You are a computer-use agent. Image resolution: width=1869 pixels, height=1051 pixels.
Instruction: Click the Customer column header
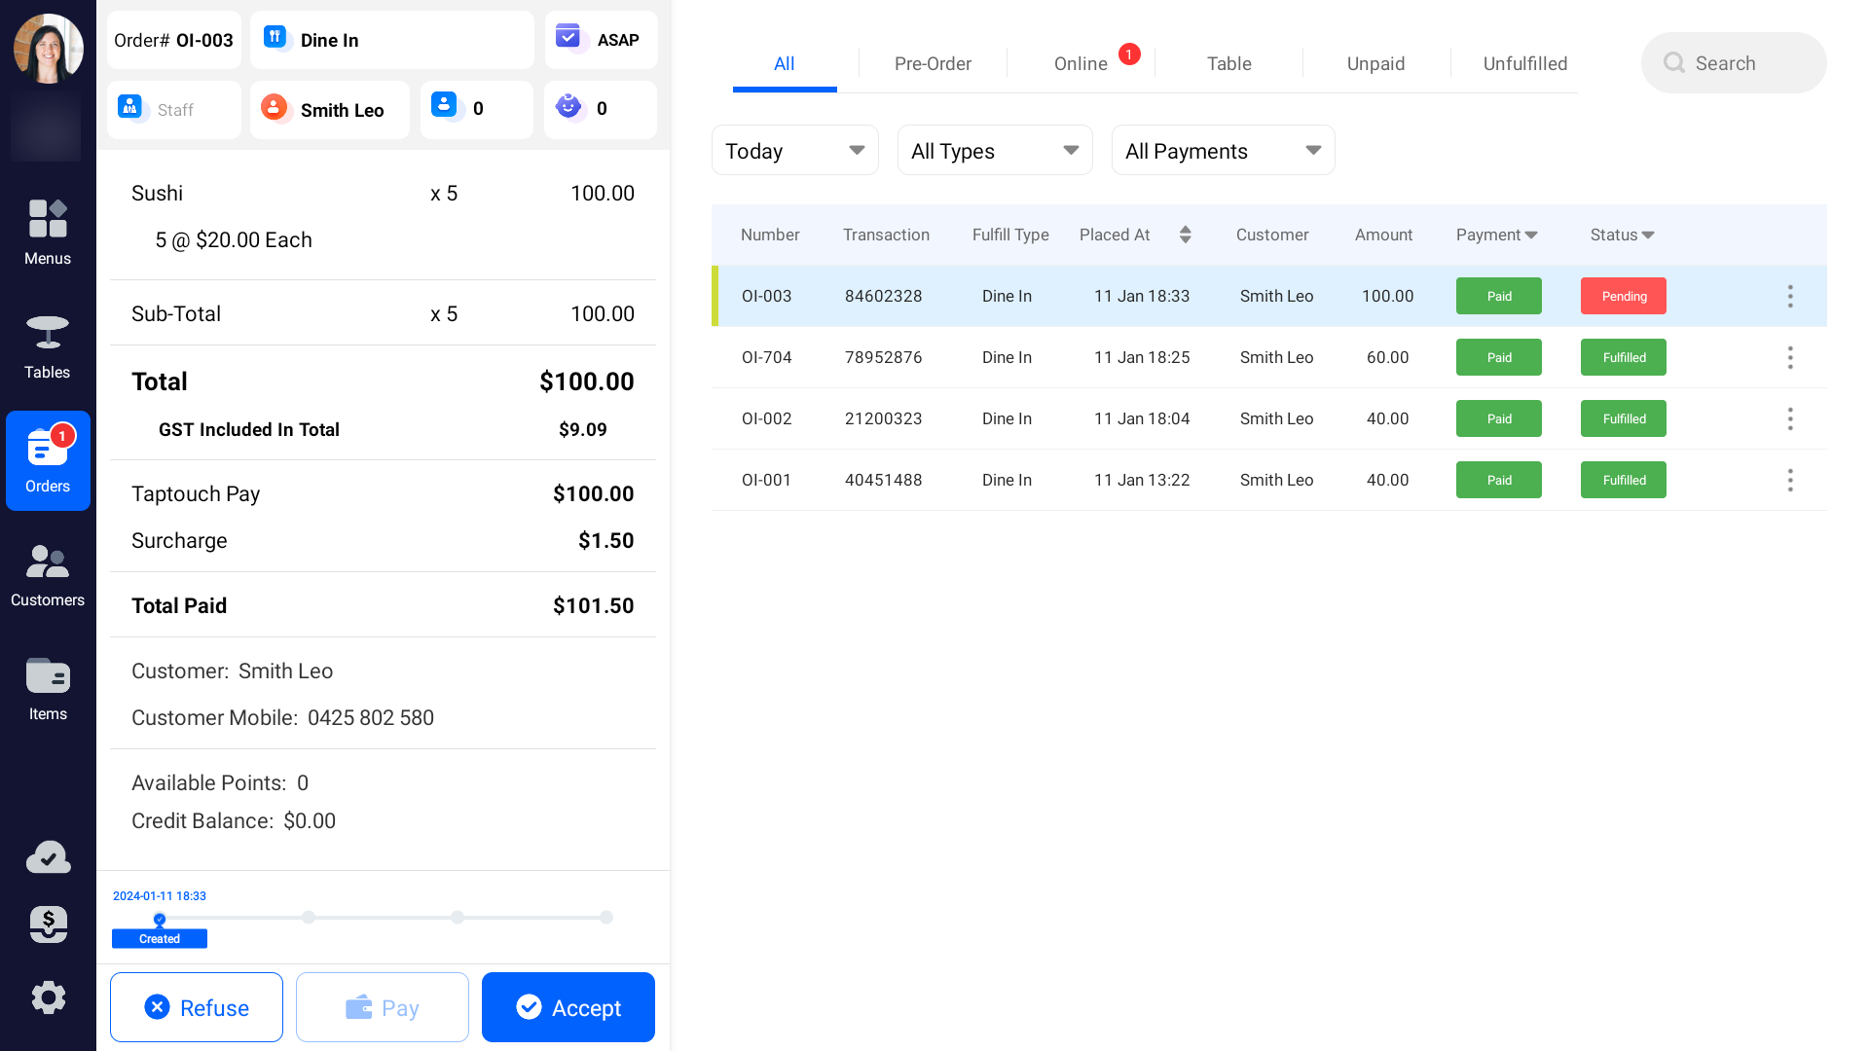[1272, 235]
